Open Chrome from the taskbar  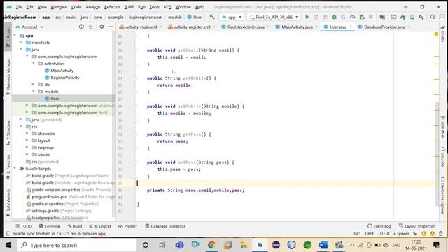coord(211,245)
